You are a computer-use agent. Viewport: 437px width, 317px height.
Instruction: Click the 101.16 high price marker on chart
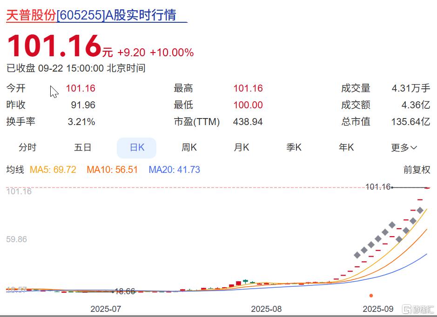[x=378, y=187]
